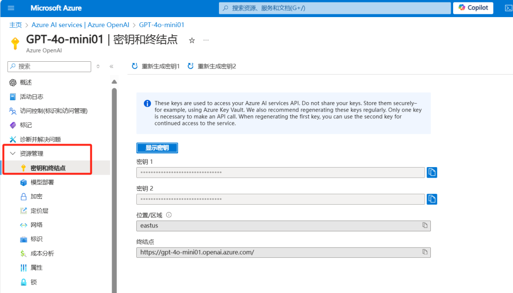Favorite this resource with star icon

(192, 40)
